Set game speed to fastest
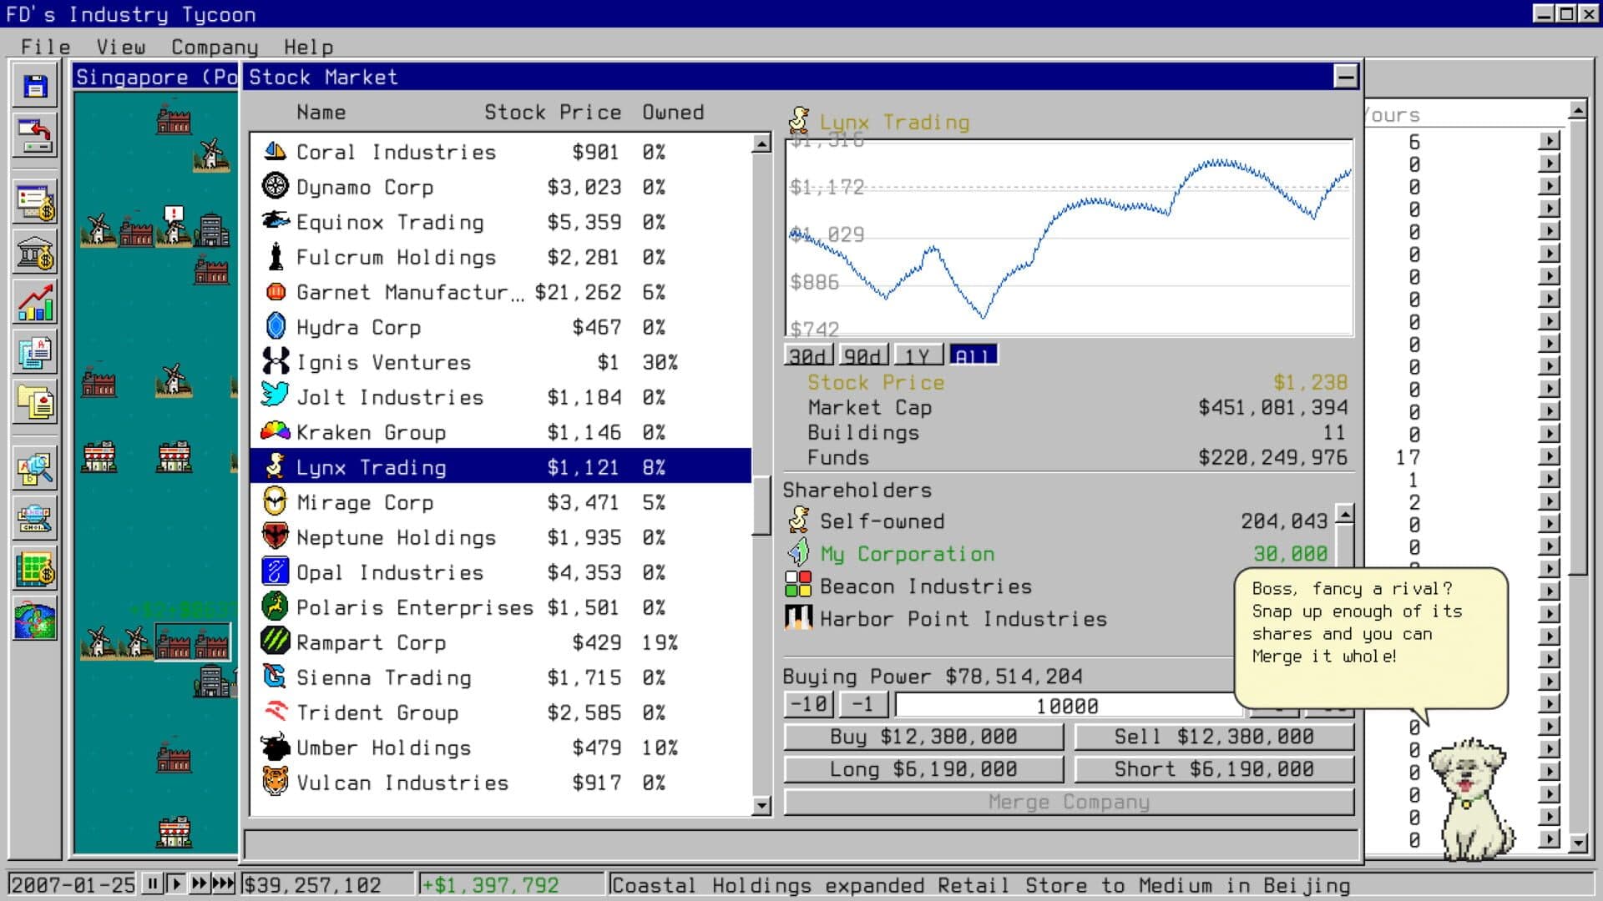Image resolution: width=1603 pixels, height=901 pixels. click(x=223, y=883)
